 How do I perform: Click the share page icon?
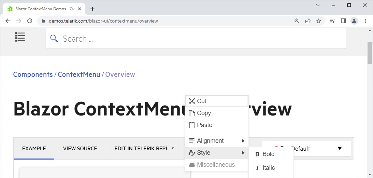308,21
